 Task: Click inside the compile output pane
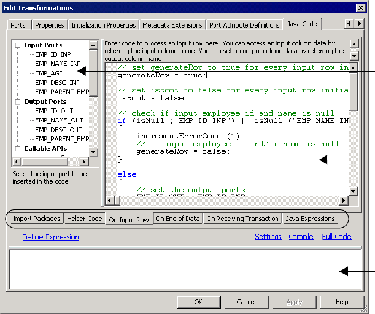click(185, 270)
